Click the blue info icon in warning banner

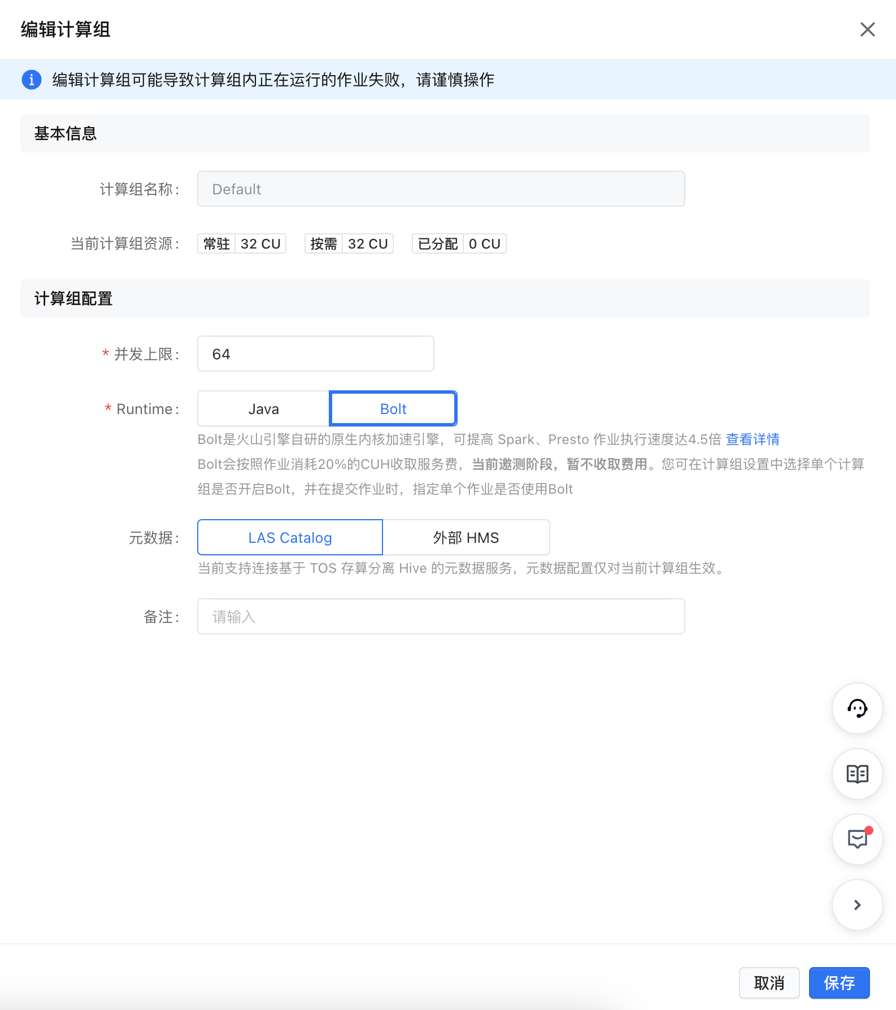[32, 80]
